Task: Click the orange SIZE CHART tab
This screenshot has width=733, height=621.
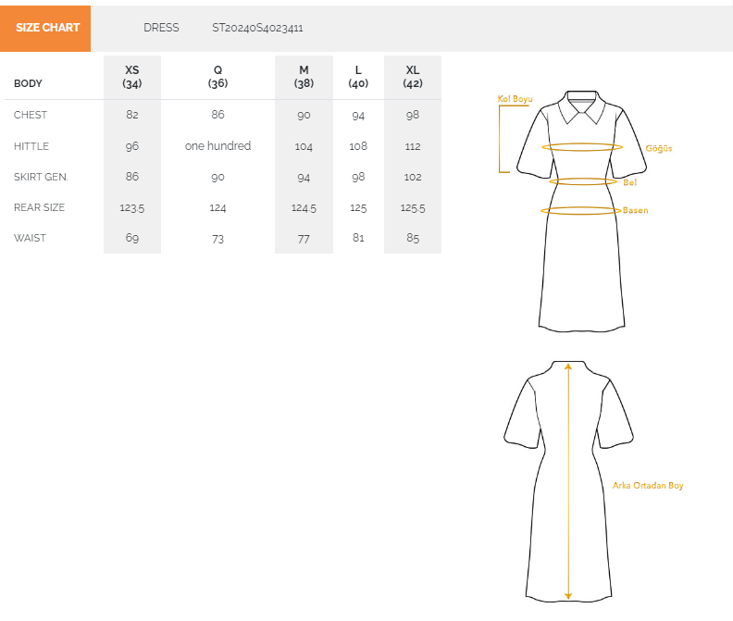Action: [x=45, y=28]
